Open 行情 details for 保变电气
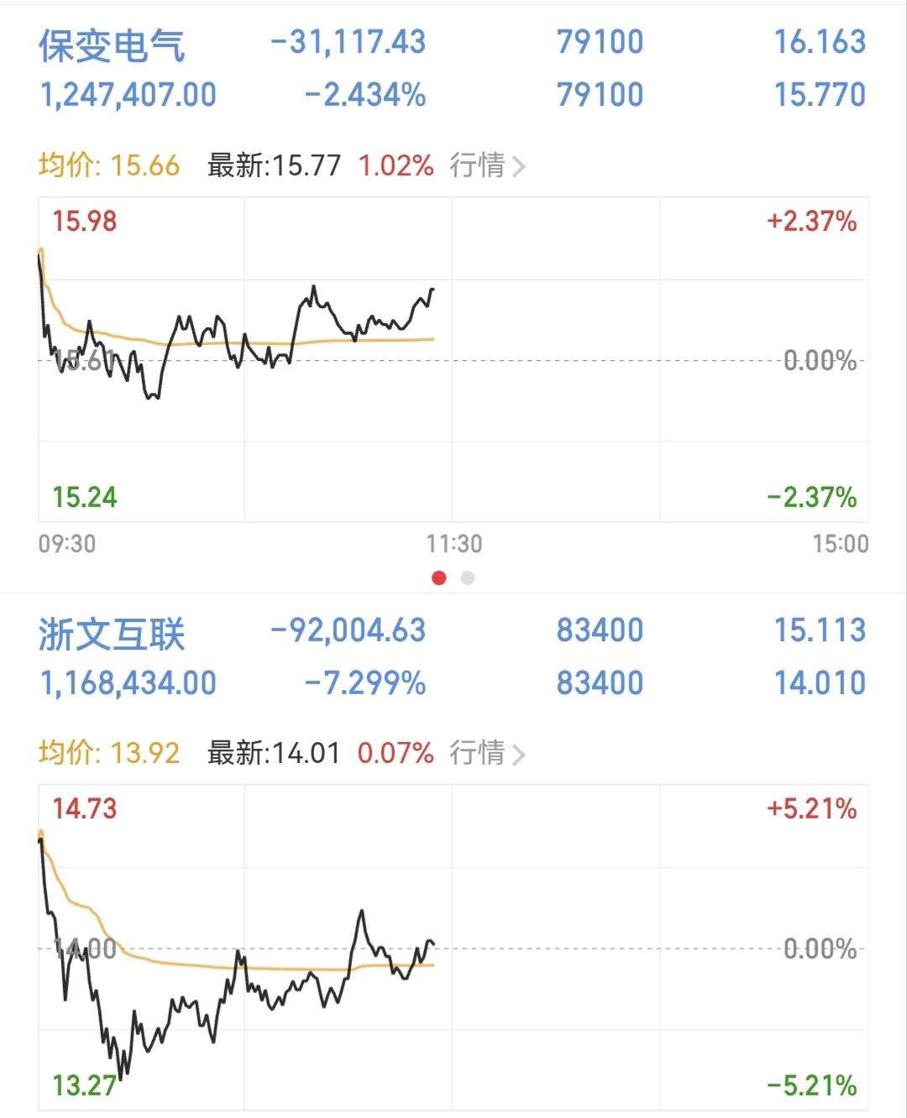Viewport: 907px width, 1118px height. click(486, 165)
